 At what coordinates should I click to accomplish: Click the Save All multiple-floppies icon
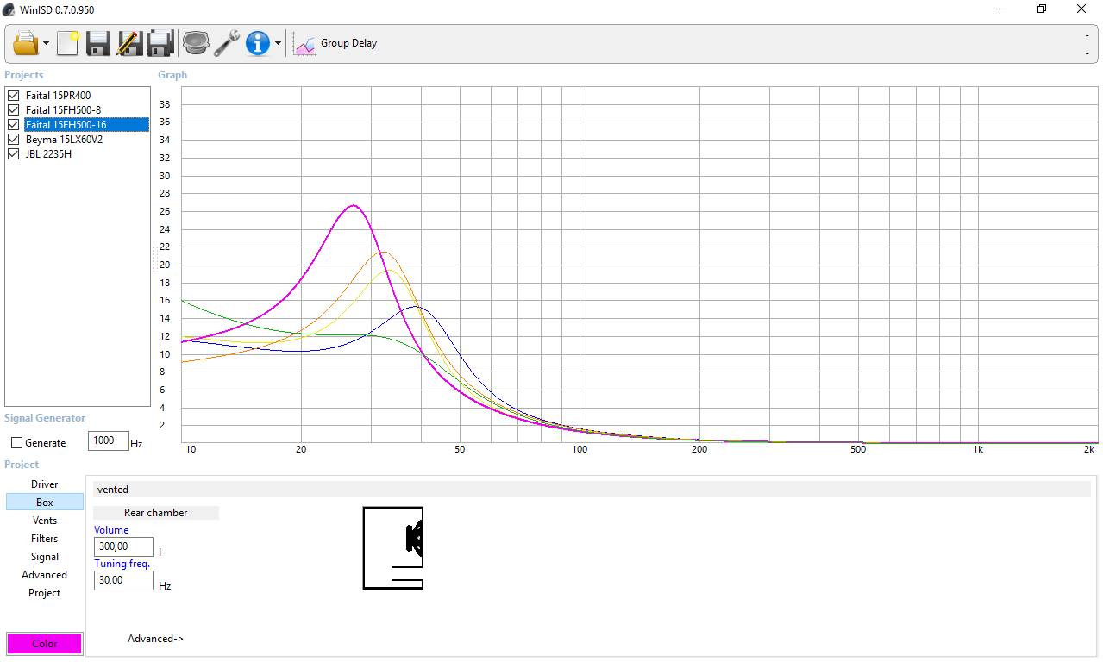point(161,43)
